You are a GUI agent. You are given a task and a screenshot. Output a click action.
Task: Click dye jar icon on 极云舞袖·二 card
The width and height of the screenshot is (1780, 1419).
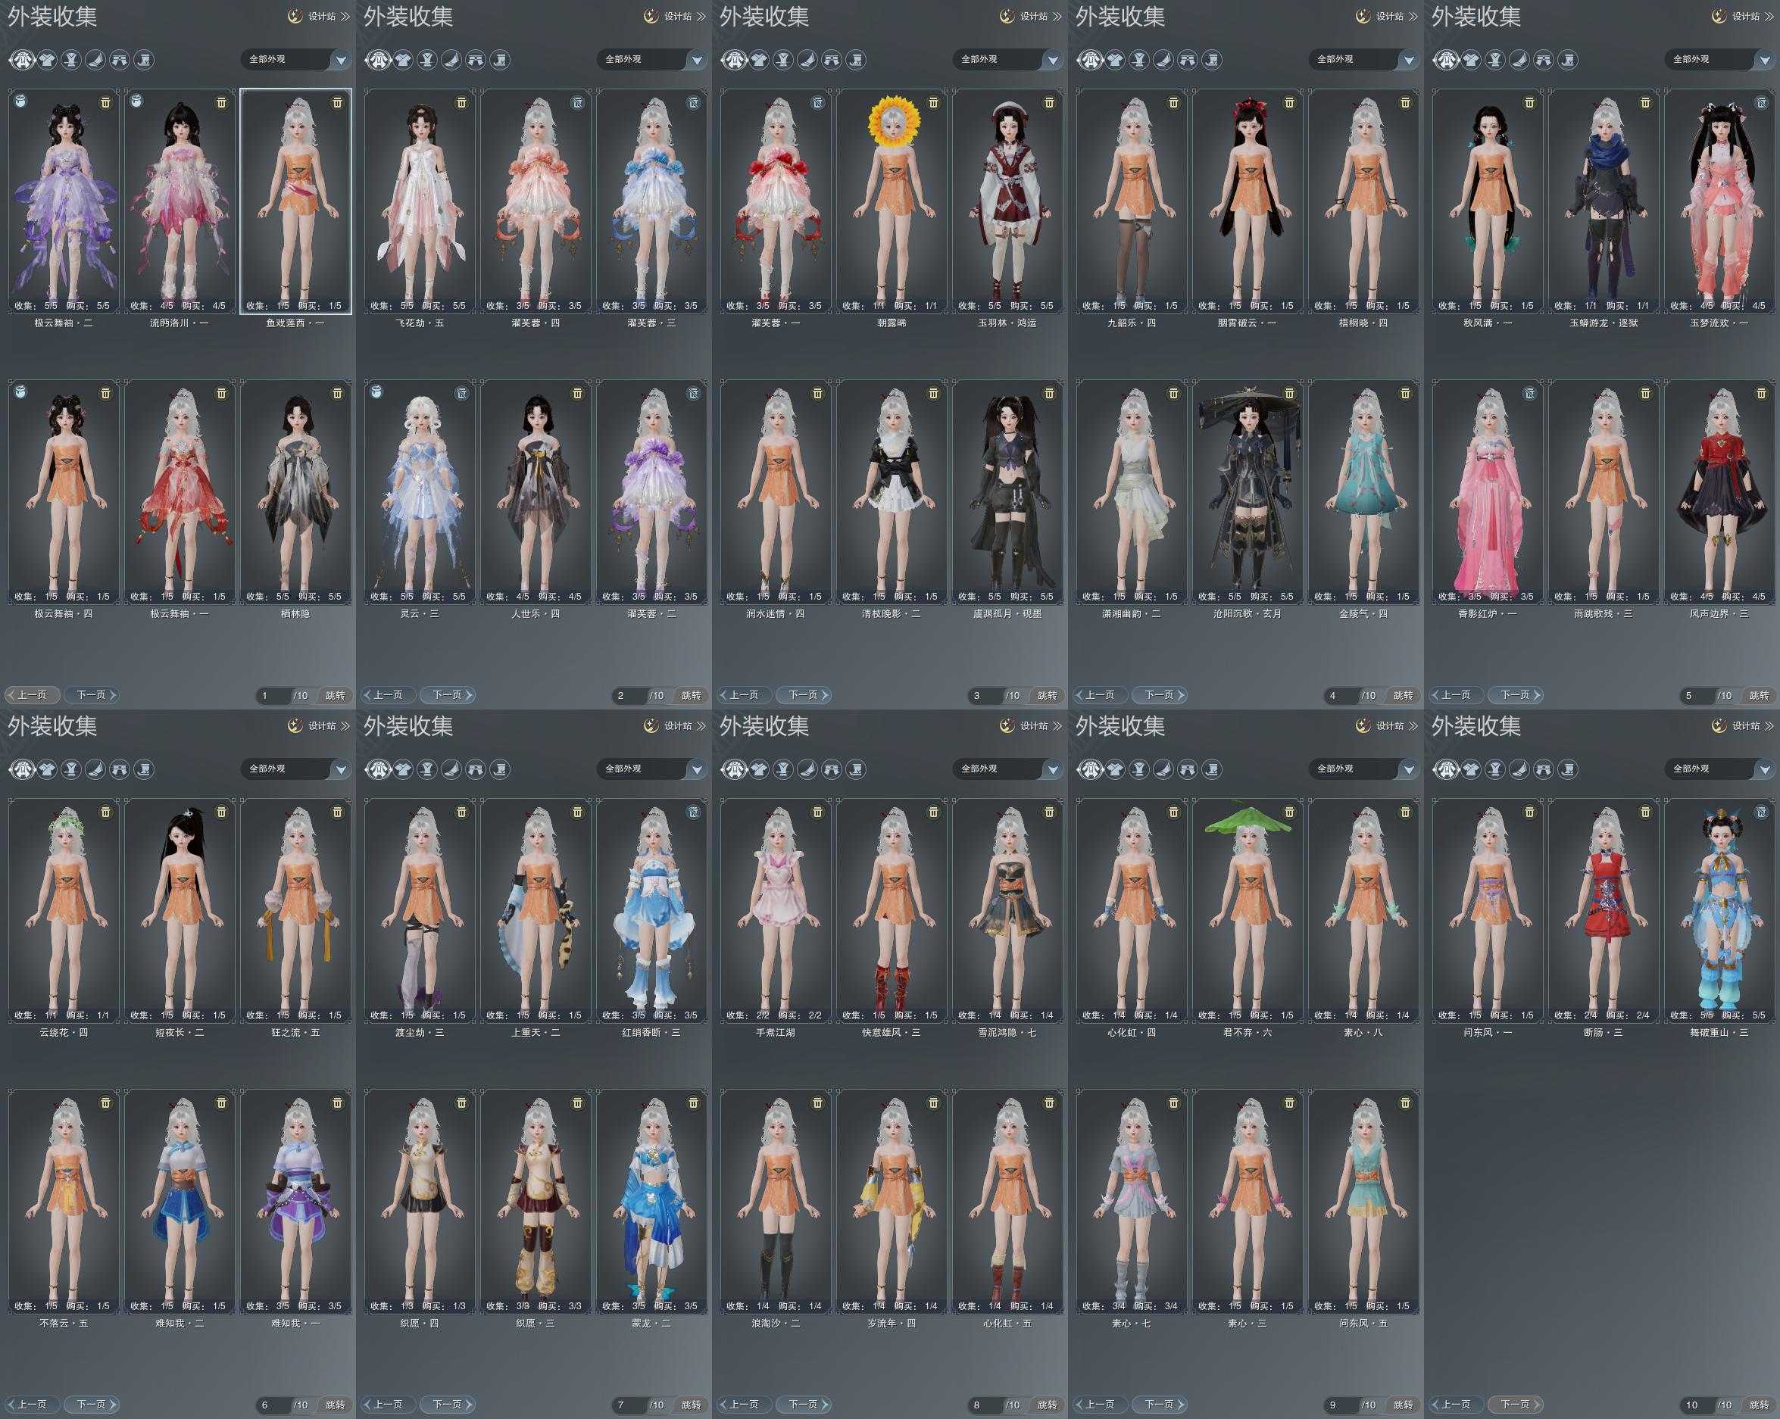pyautogui.click(x=21, y=101)
